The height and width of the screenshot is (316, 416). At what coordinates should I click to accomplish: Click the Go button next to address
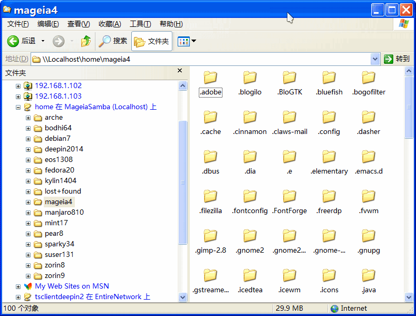pos(396,59)
